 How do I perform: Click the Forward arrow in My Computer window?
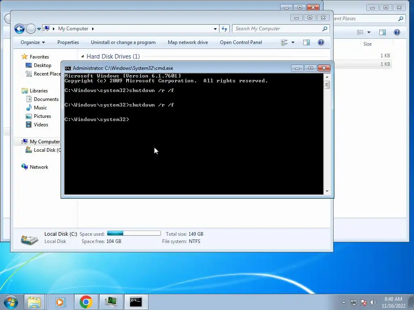(31, 29)
